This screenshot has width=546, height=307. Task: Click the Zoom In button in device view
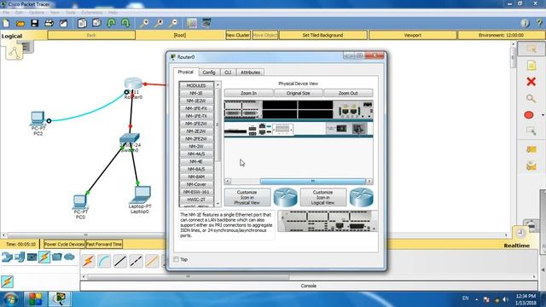(x=248, y=93)
